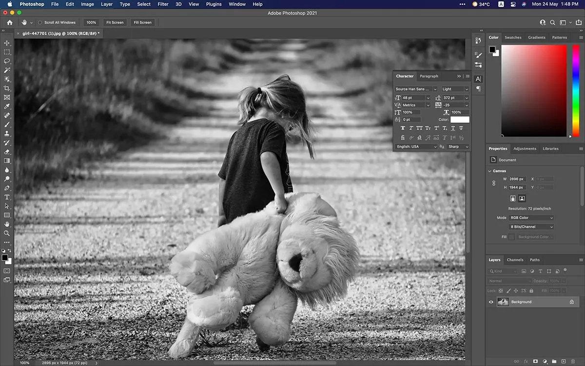This screenshot has width=585, height=366.
Task: Delete the selected layer with trash icon
Action: tap(573, 361)
